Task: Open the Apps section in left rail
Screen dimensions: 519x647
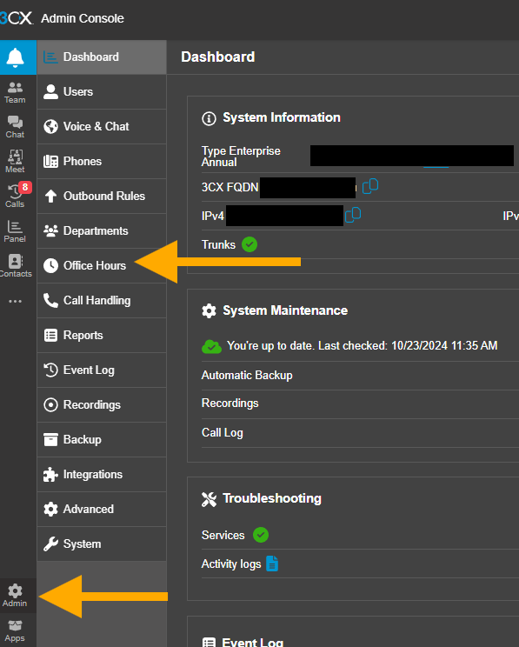Action: pos(15,630)
